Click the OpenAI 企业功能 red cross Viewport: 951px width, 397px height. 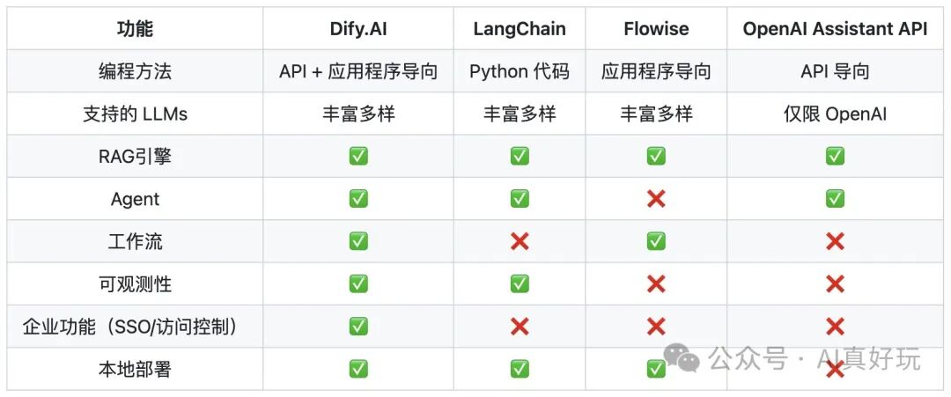(x=835, y=327)
